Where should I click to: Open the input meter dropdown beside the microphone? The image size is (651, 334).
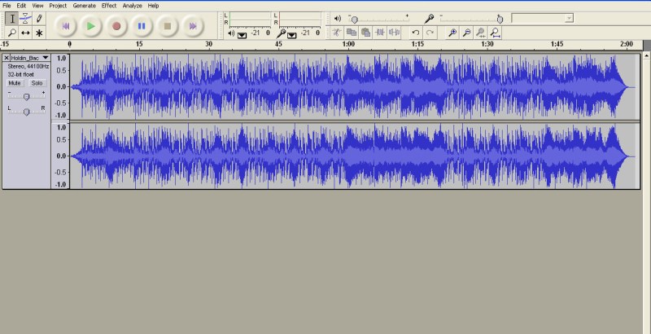(x=292, y=35)
